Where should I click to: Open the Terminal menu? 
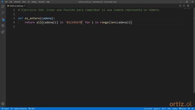pyautogui.click(x=41, y=2)
